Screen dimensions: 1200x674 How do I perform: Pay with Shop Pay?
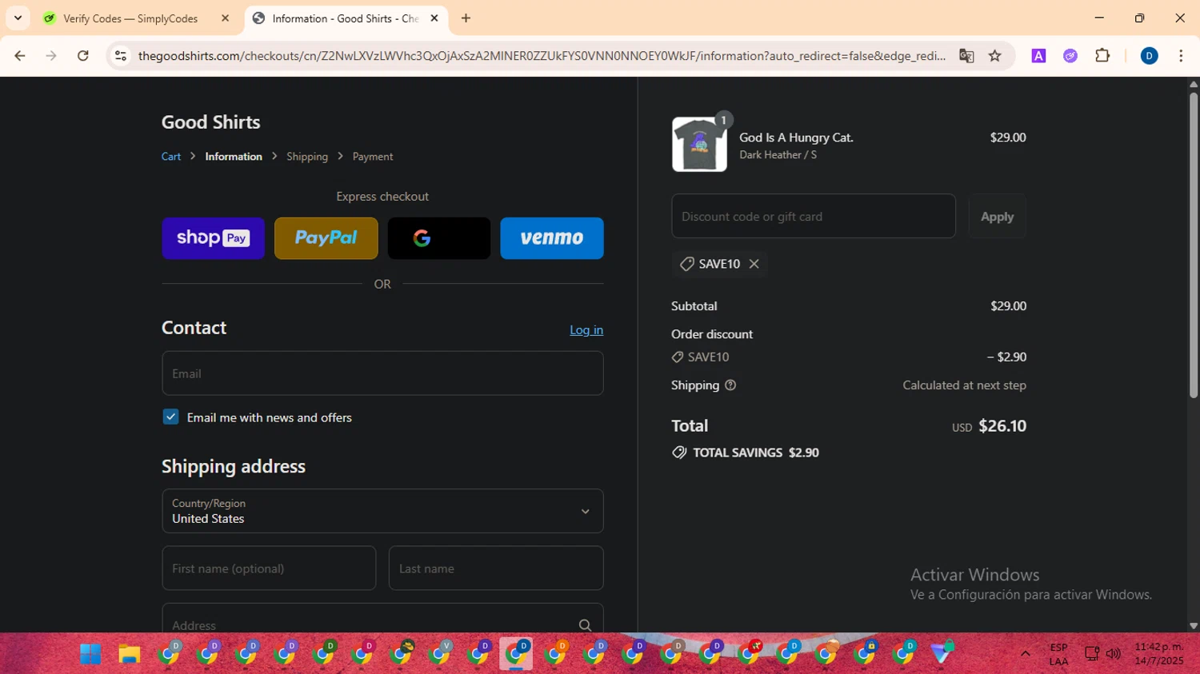(213, 238)
